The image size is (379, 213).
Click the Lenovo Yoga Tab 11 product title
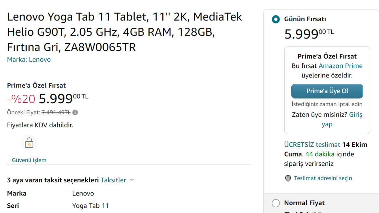(x=124, y=32)
